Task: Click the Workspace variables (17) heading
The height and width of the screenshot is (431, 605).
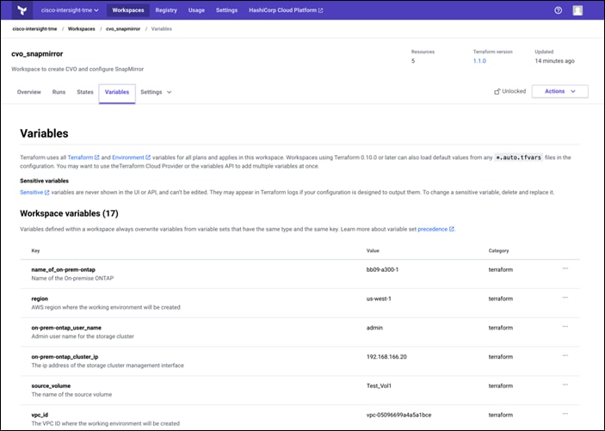Action: point(69,213)
